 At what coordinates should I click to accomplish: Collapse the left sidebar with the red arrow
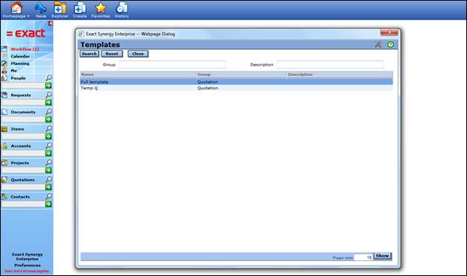pyautogui.click(x=51, y=23)
